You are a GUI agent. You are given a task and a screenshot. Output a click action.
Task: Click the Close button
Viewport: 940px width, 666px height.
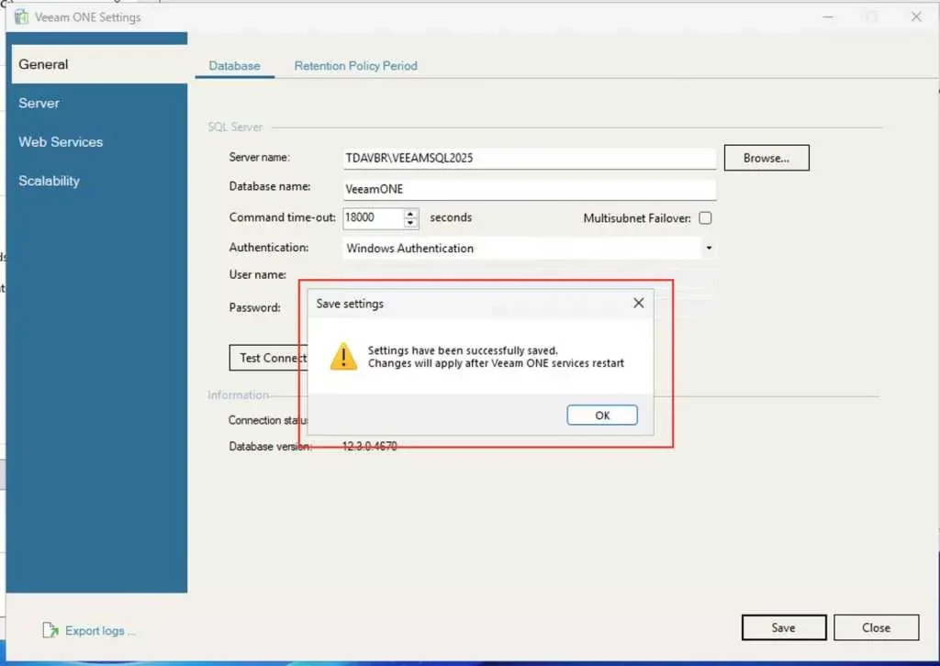pyautogui.click(x=876, y=627)
